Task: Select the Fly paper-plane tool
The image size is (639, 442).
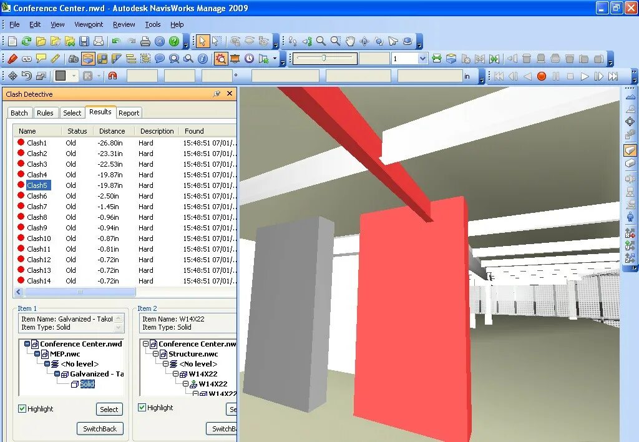Action: tap(393, 41)
